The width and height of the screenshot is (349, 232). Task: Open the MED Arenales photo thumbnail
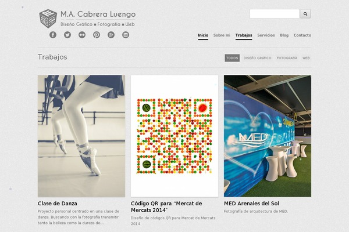pyautogui.click(x=268, y=136)
